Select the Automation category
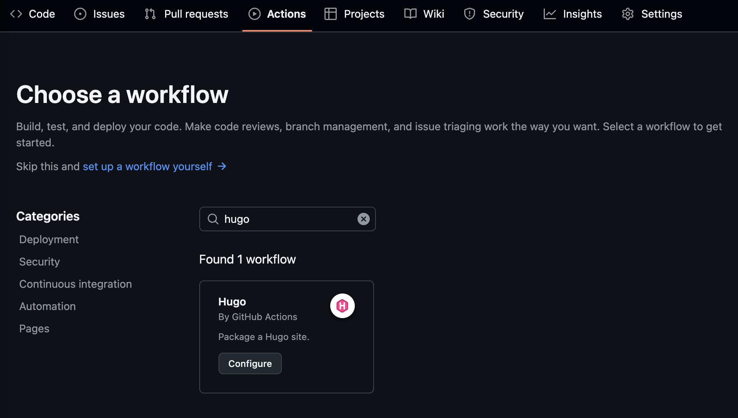738x418 pixels. (48, 306)
